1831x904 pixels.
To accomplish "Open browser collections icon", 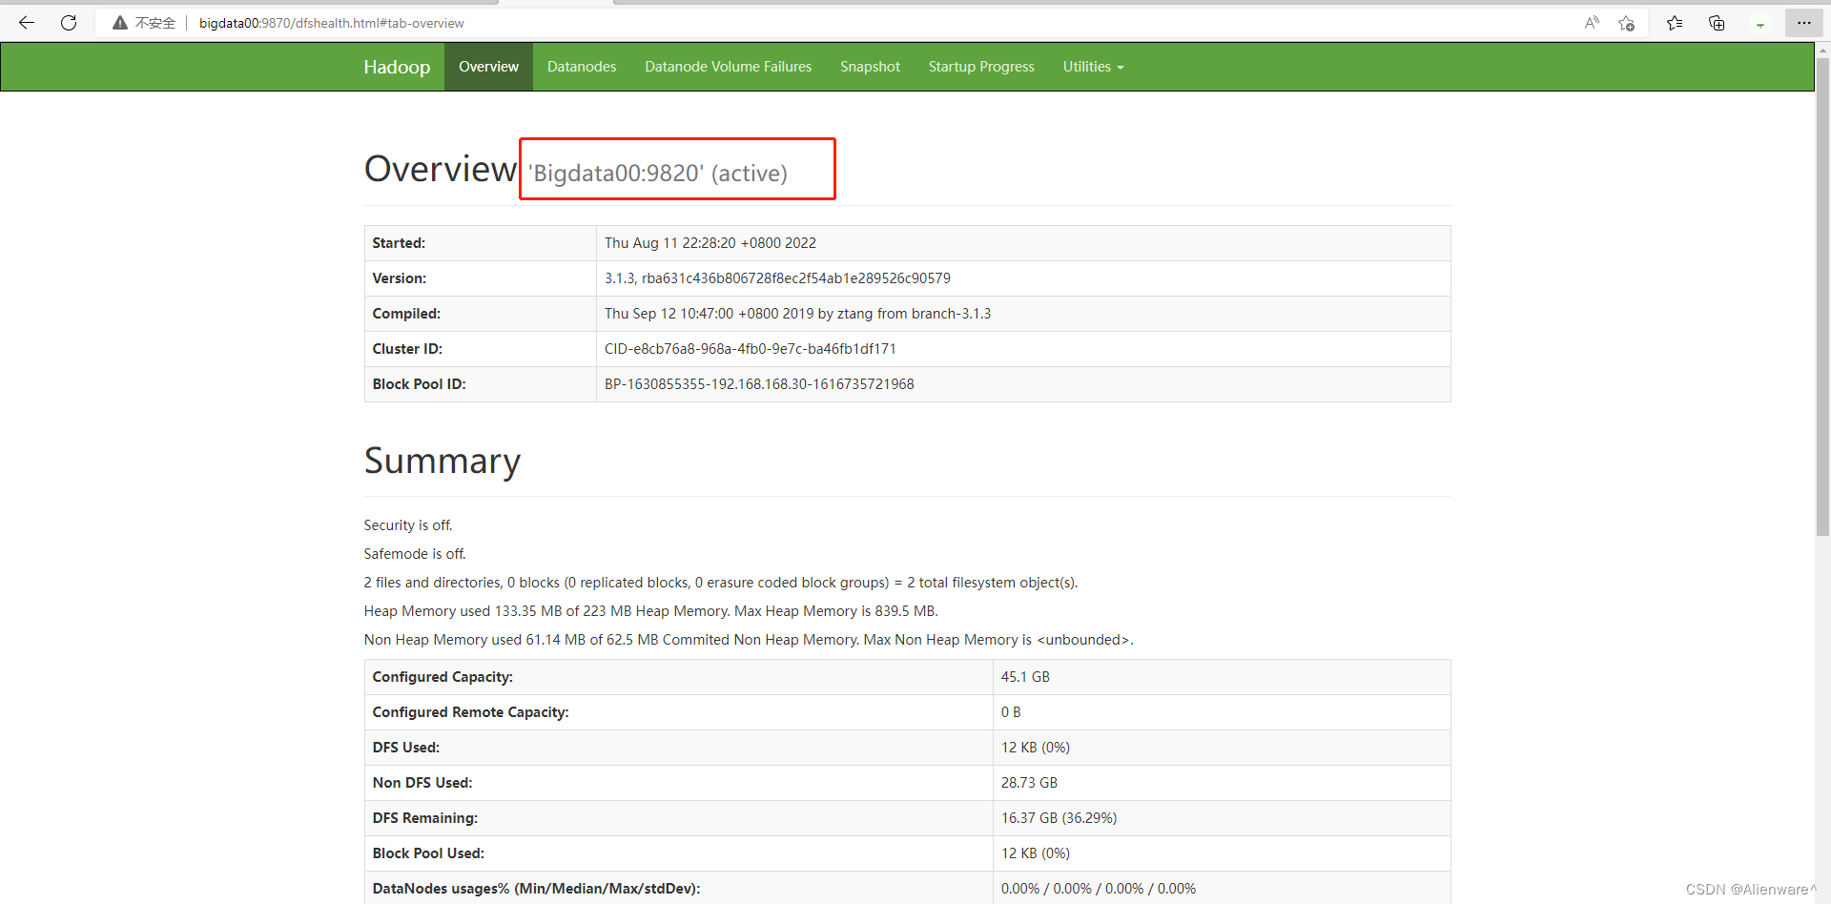I will [x=1717, y=23].
